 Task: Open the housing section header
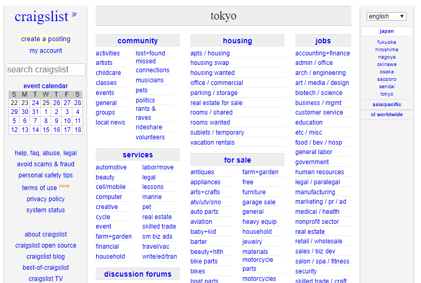[x=237, y=41]
